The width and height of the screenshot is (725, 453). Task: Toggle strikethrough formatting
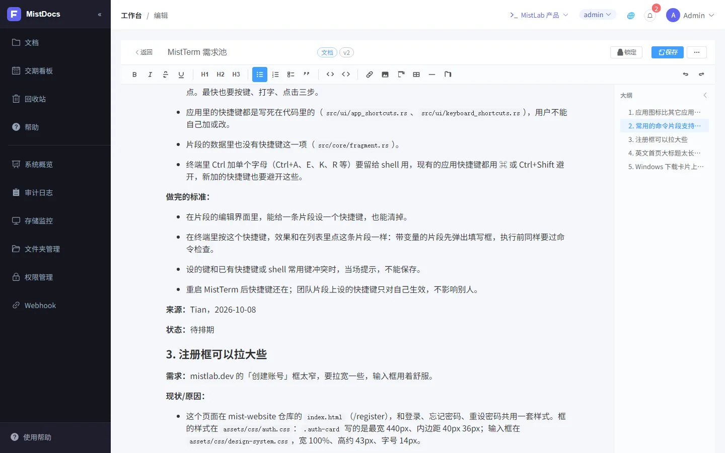[166, 74]
